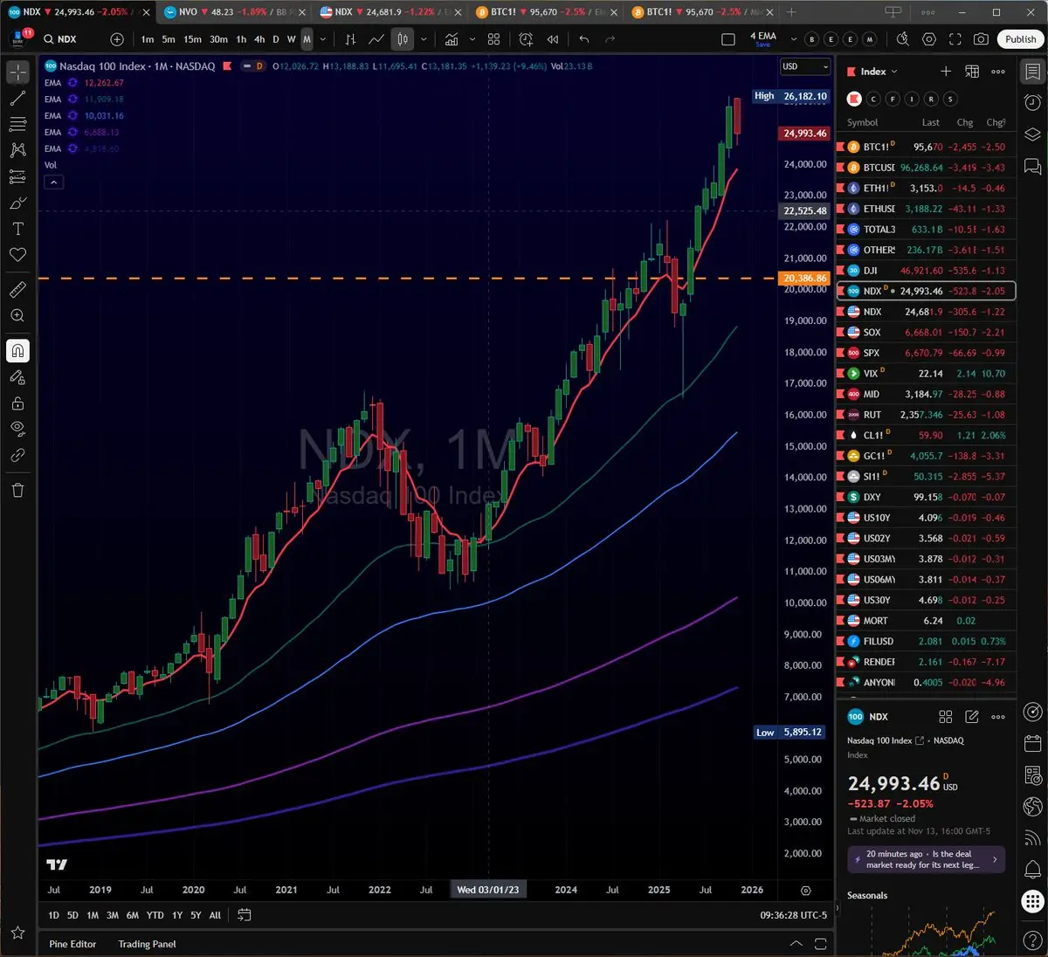Enter fullscreen mode
The image size is (1048, 957).
pos(955,39)
